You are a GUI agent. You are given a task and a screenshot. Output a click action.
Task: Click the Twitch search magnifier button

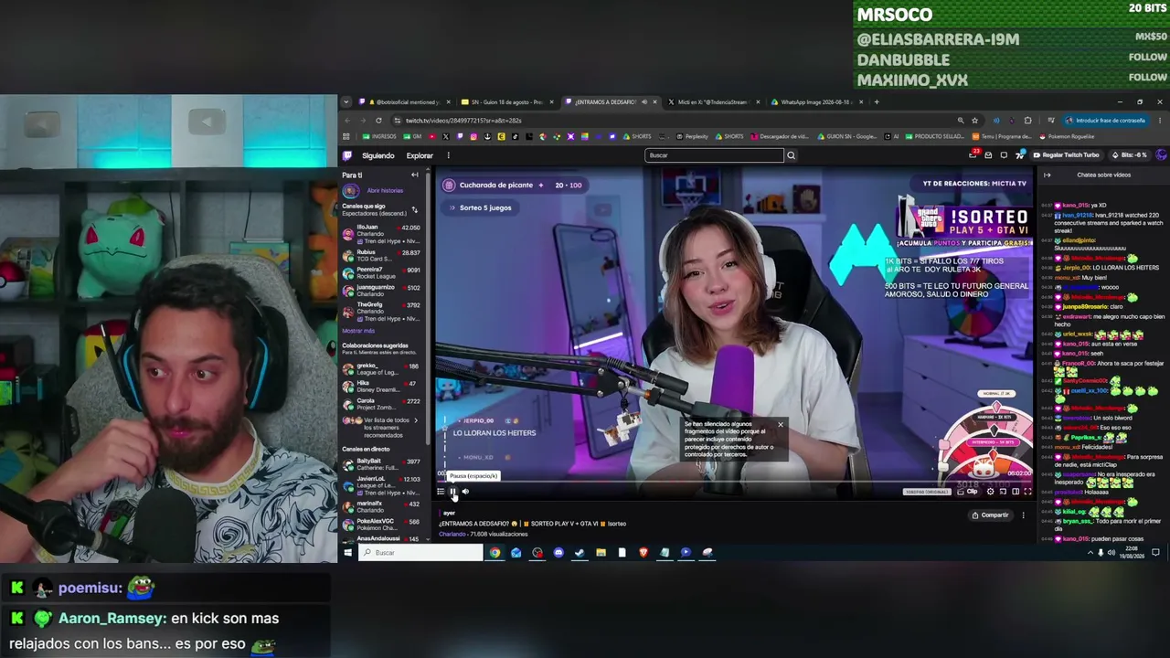[x=792, y=155]
